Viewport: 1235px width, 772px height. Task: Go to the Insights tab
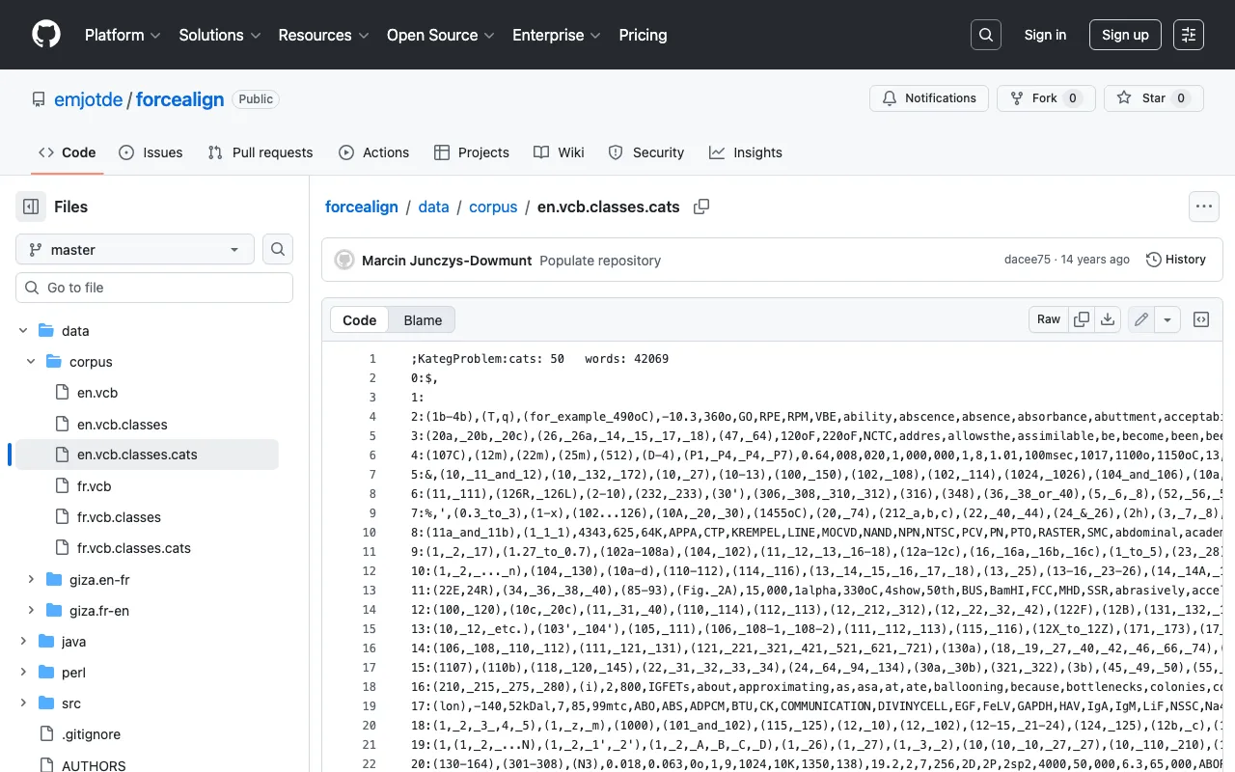[745, 152]
